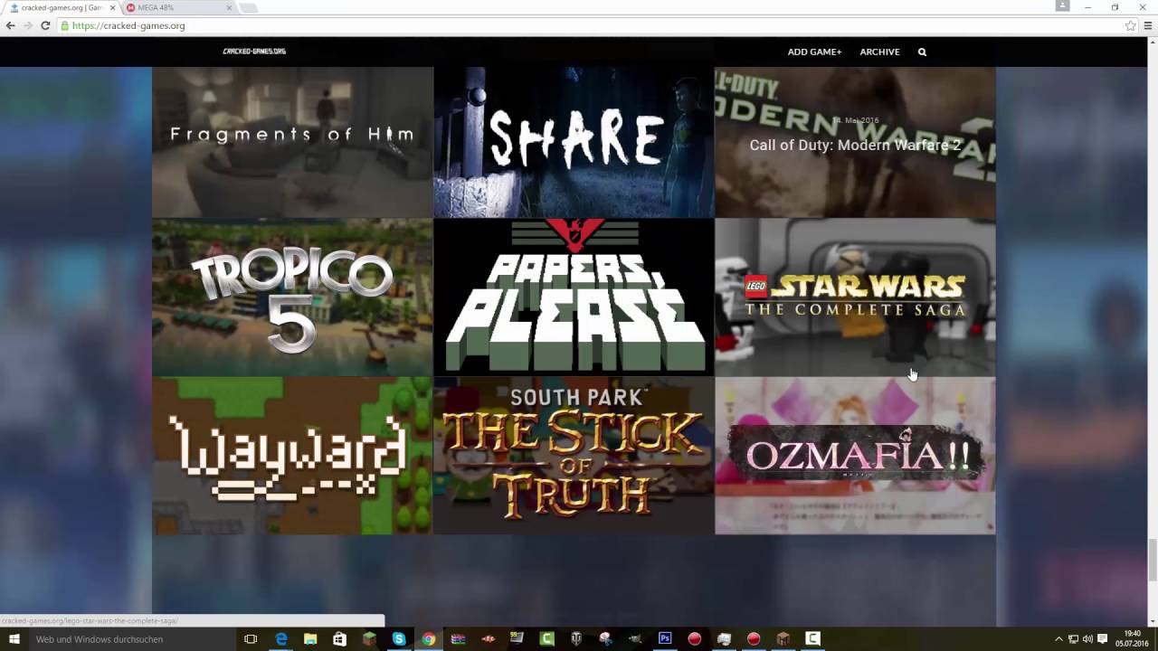
Task: Open Task View in the taskbar
Action: (251, 639)
